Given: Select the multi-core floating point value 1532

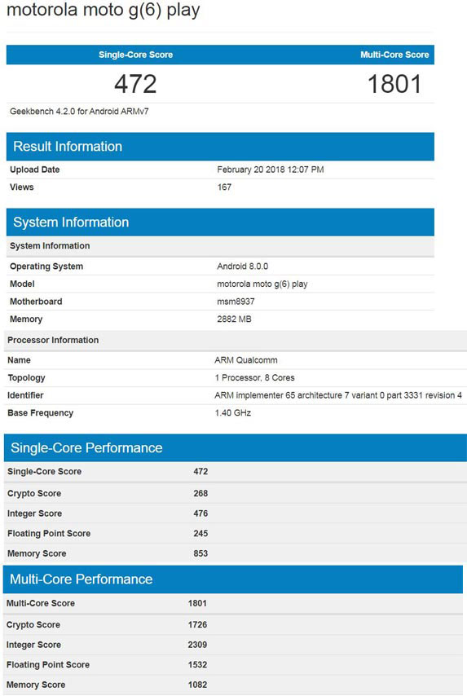Looking at the screenshot, I should 197,664.
